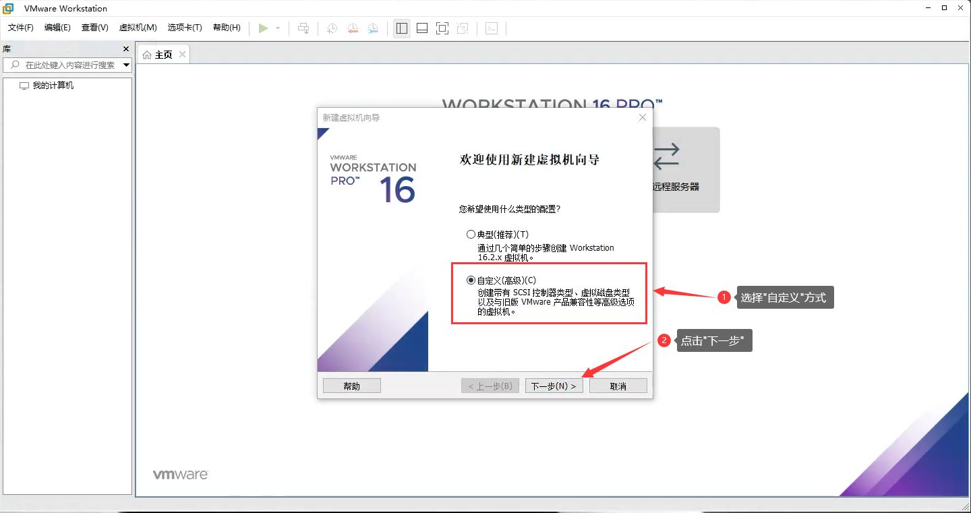The width and height of the screenshot is (971, 513).
Task: Close the 新建虚拟机向导 dialog
Action: coord(643,117)
